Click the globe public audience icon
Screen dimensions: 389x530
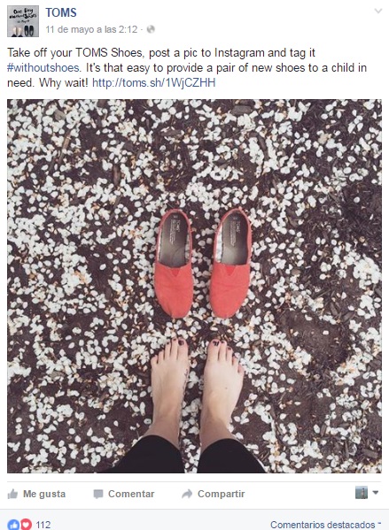point(151,29)
